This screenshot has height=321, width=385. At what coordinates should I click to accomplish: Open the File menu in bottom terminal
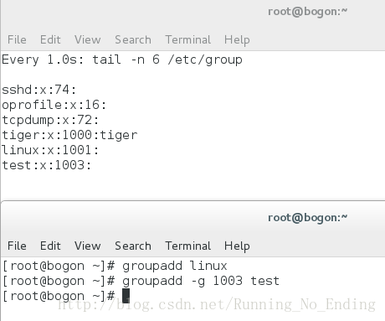tap(17, 246)
